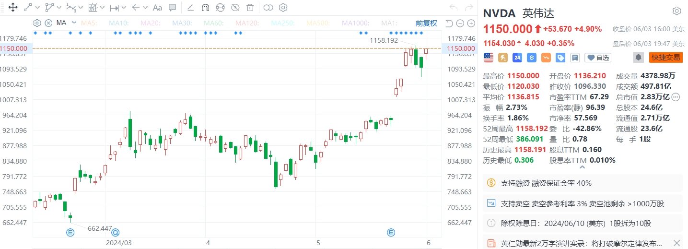Click the trash delete drawings icon

250,8
